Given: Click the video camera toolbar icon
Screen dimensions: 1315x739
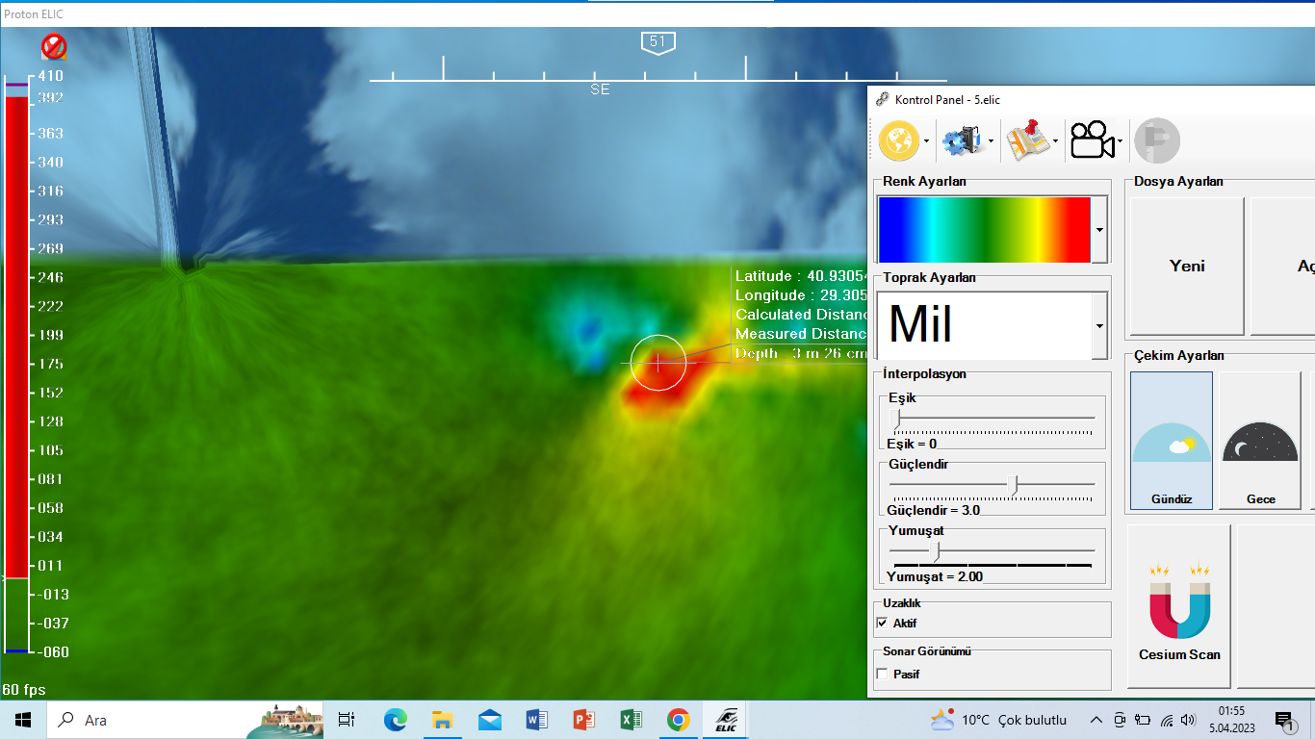Looking at the screenshot, I should click(1092, 141).
